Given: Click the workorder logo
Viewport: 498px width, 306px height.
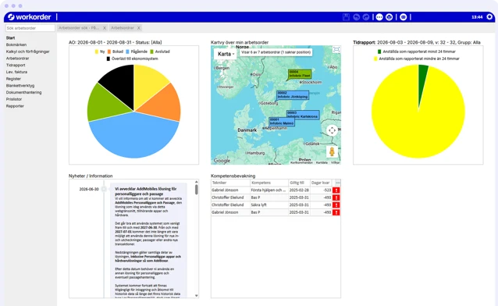Looking at the screenshot, I should [x=29, y=17].
